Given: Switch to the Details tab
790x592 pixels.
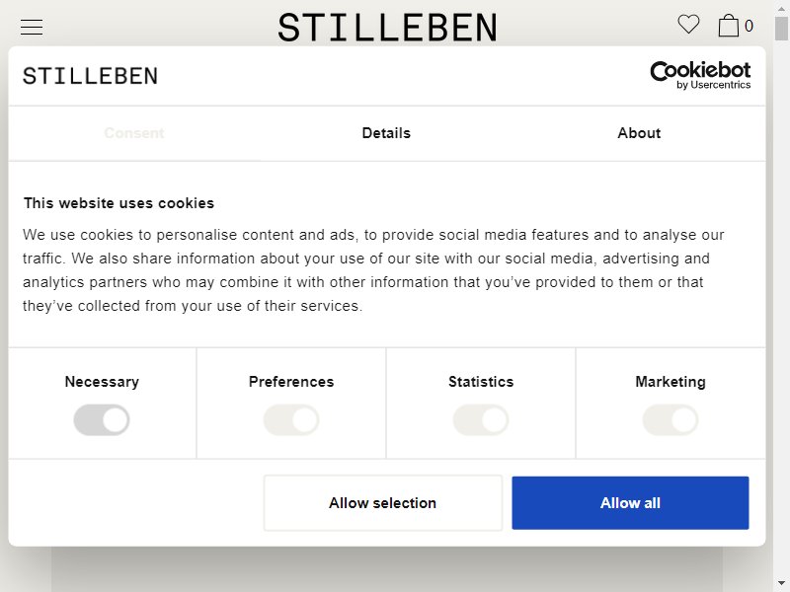Looking at the screenshot, I should point(386,133).
